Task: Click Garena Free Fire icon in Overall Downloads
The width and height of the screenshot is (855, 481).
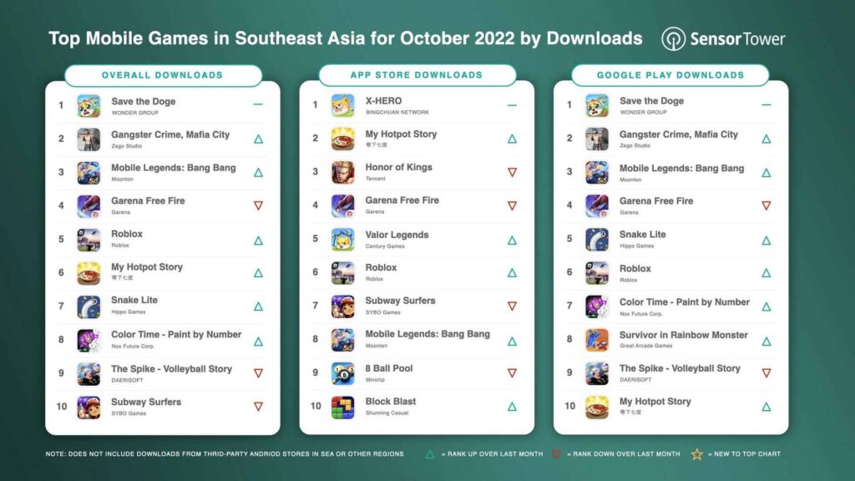Action: [x=89, y=206]
